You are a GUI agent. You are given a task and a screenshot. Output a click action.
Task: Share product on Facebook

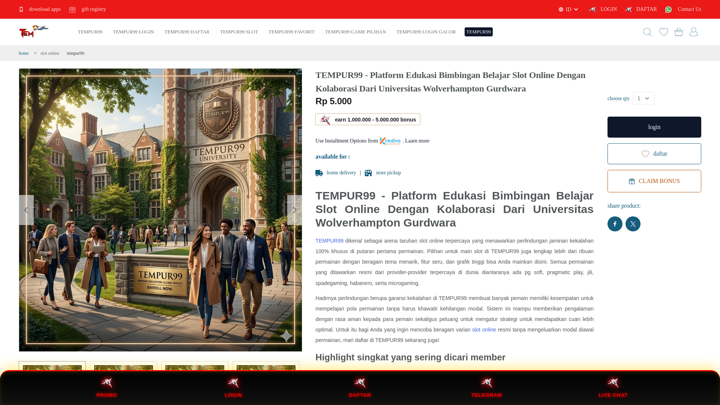point(615,224)
